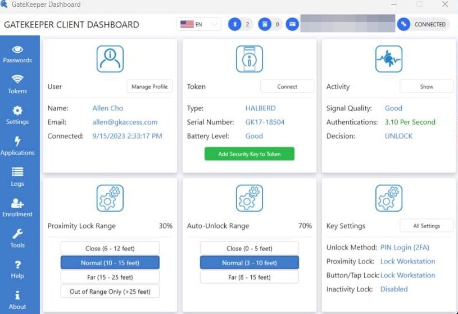Click Battery Level Good value

(254, 136)
